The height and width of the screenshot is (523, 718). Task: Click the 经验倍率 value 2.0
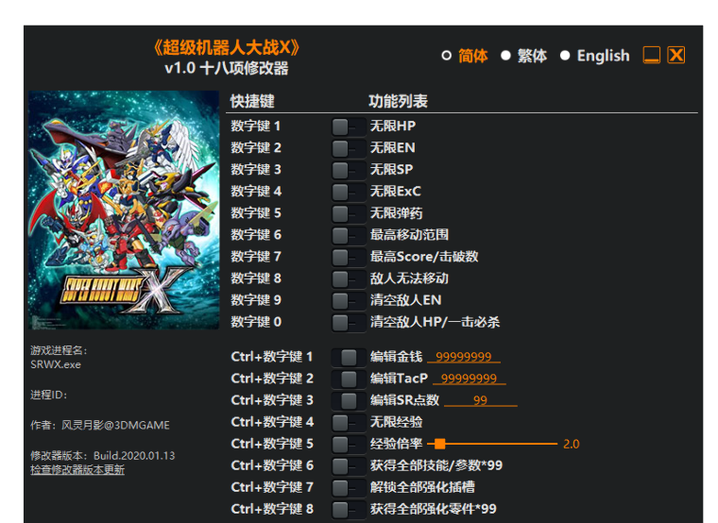coord(571,445)
